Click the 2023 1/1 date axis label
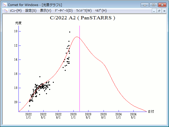The width and height of the screenshot is (169, 127). pyautogui.click(x=73, y=116)
